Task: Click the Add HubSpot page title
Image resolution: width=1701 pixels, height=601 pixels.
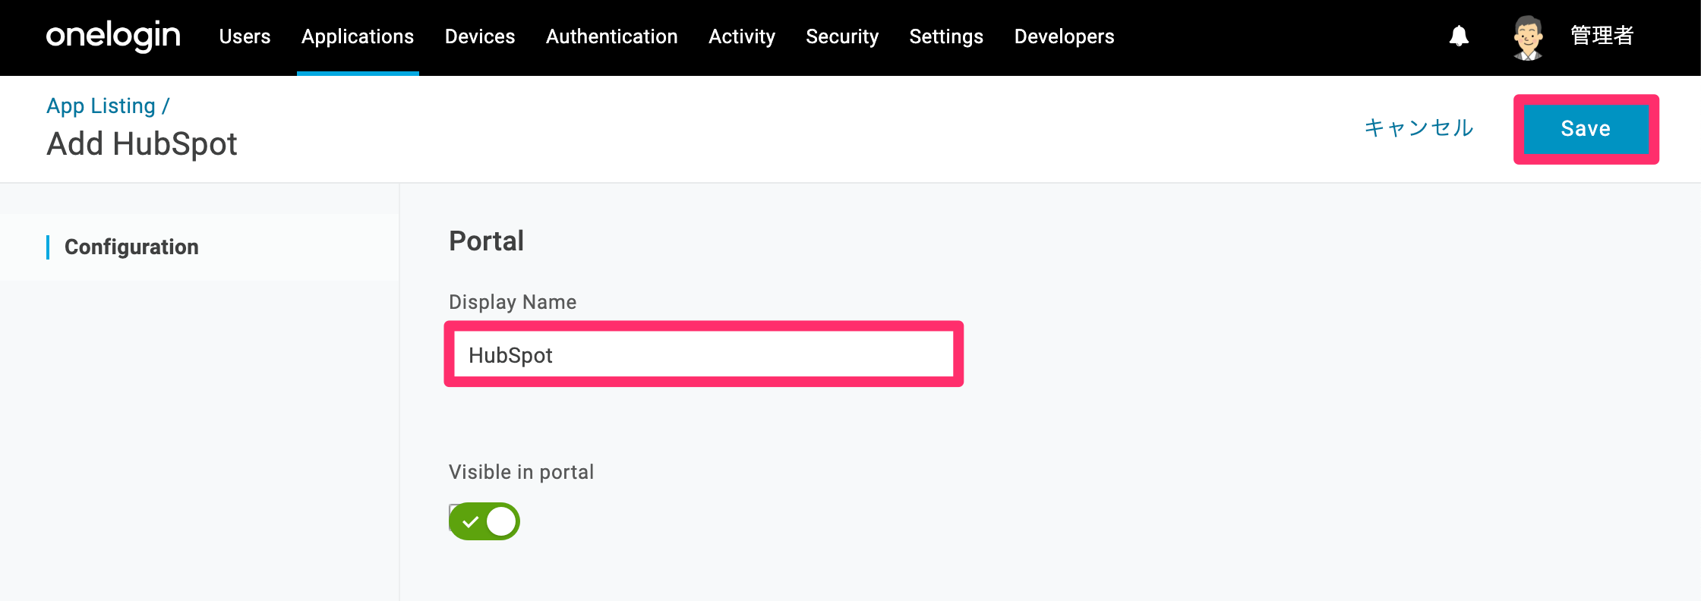Action: pyautogui.click(x=142, y=144)
